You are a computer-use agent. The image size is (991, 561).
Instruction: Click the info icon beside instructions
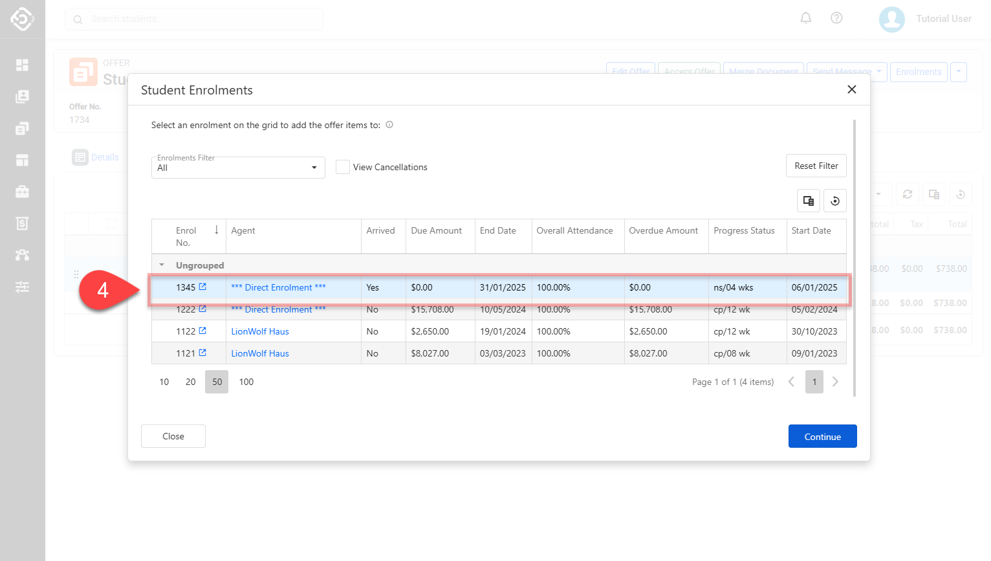click(389, 125)
